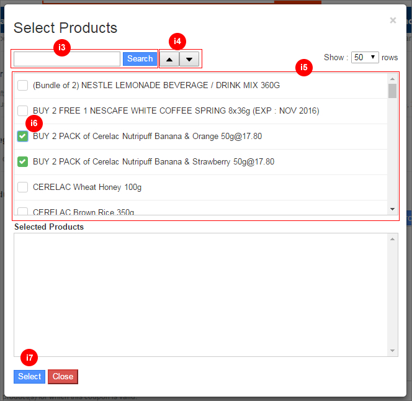Click 'Cerelac Nutripuff Banana & Orange 50g@17.80' text
412x401 pixels.
pos(177,136)
